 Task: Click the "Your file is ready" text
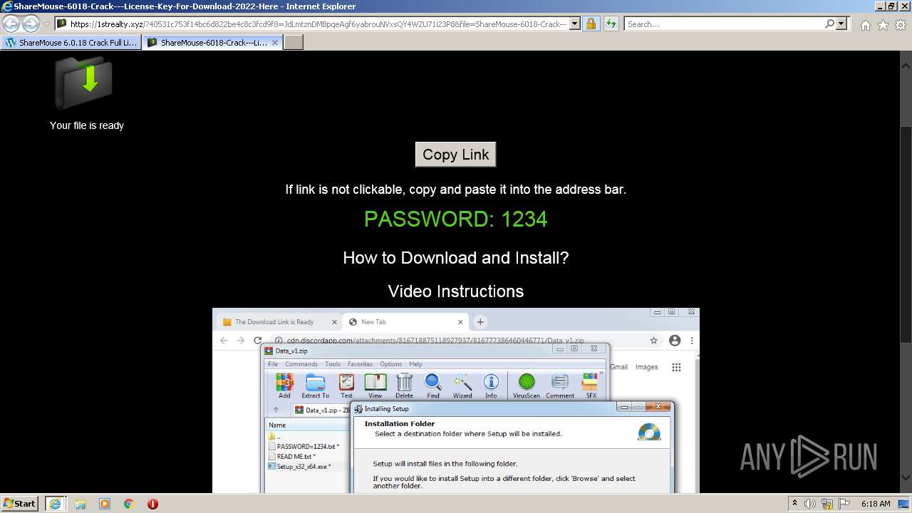tap(87, 125)
